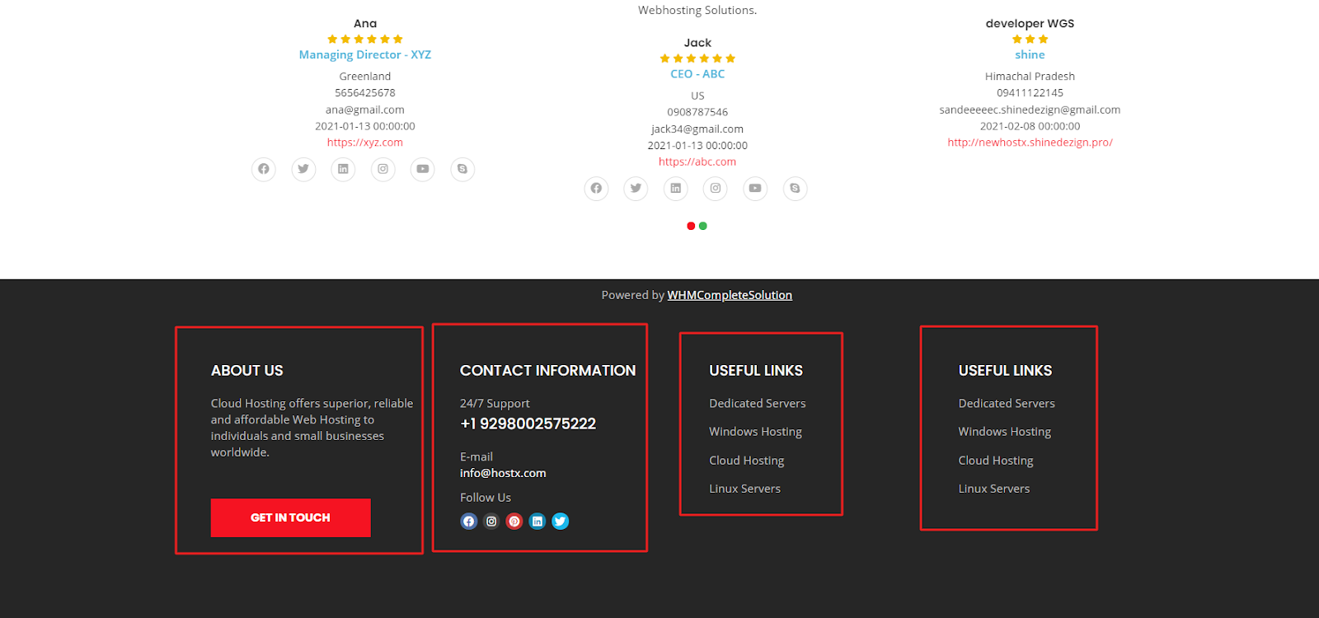
Task: Click the info@hostx.com email address
Action: [503, 473]
